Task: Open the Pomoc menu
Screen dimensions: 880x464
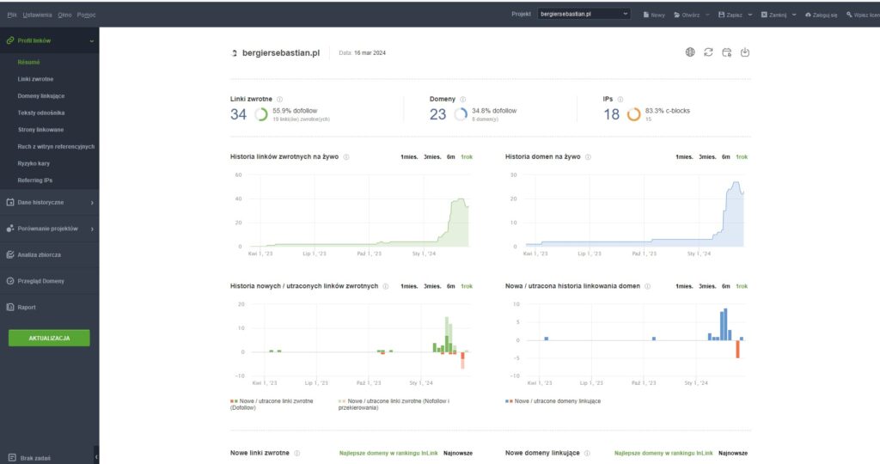Action: pos(86,15)
